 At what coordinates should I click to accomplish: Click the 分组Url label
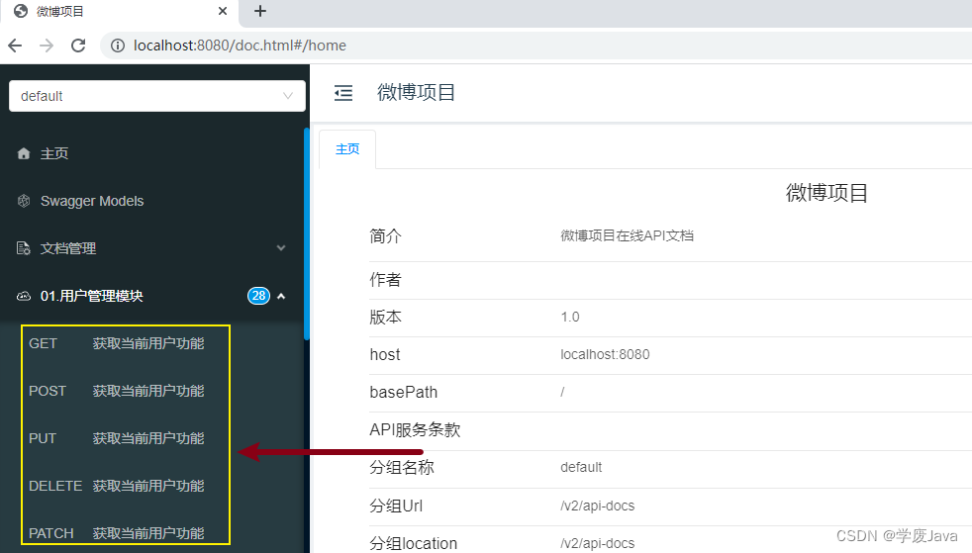(396, 506)
